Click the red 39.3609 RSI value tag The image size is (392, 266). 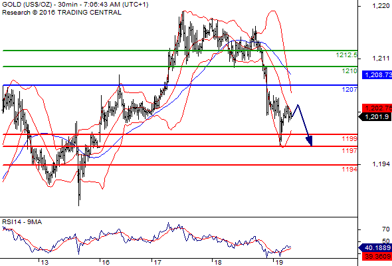tap(377, 256)
